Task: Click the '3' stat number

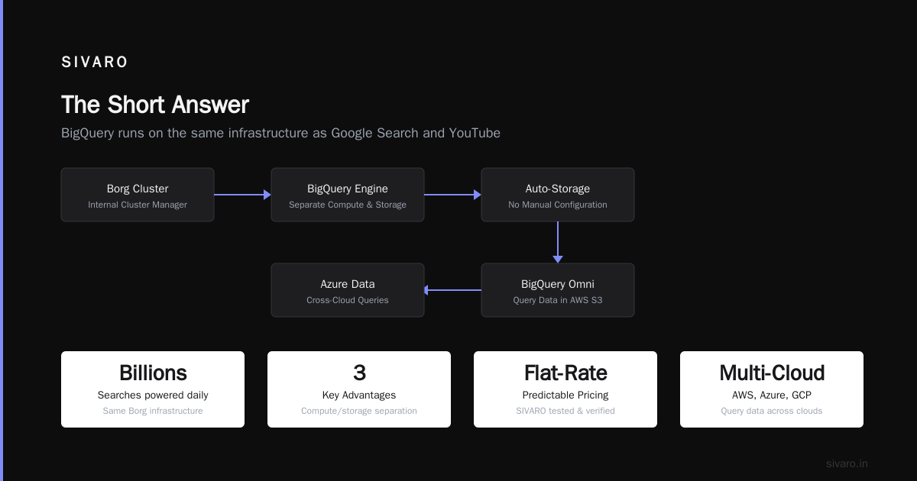Action: click(x=359, y=373)
